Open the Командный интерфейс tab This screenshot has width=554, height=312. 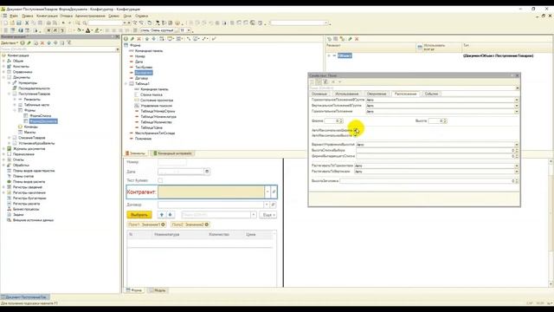[x=172, y=153]
